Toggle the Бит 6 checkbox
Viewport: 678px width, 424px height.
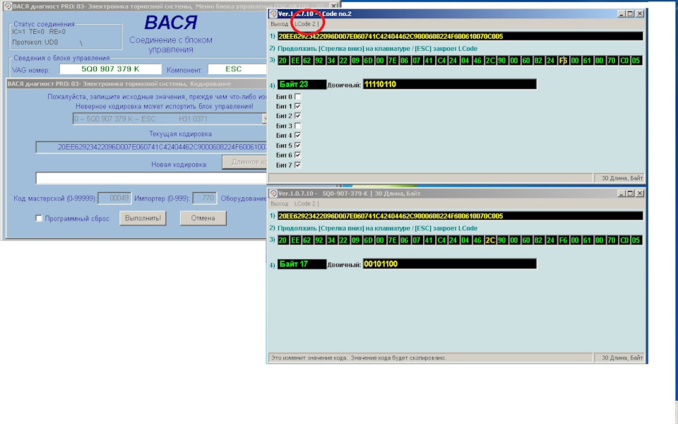297,155
